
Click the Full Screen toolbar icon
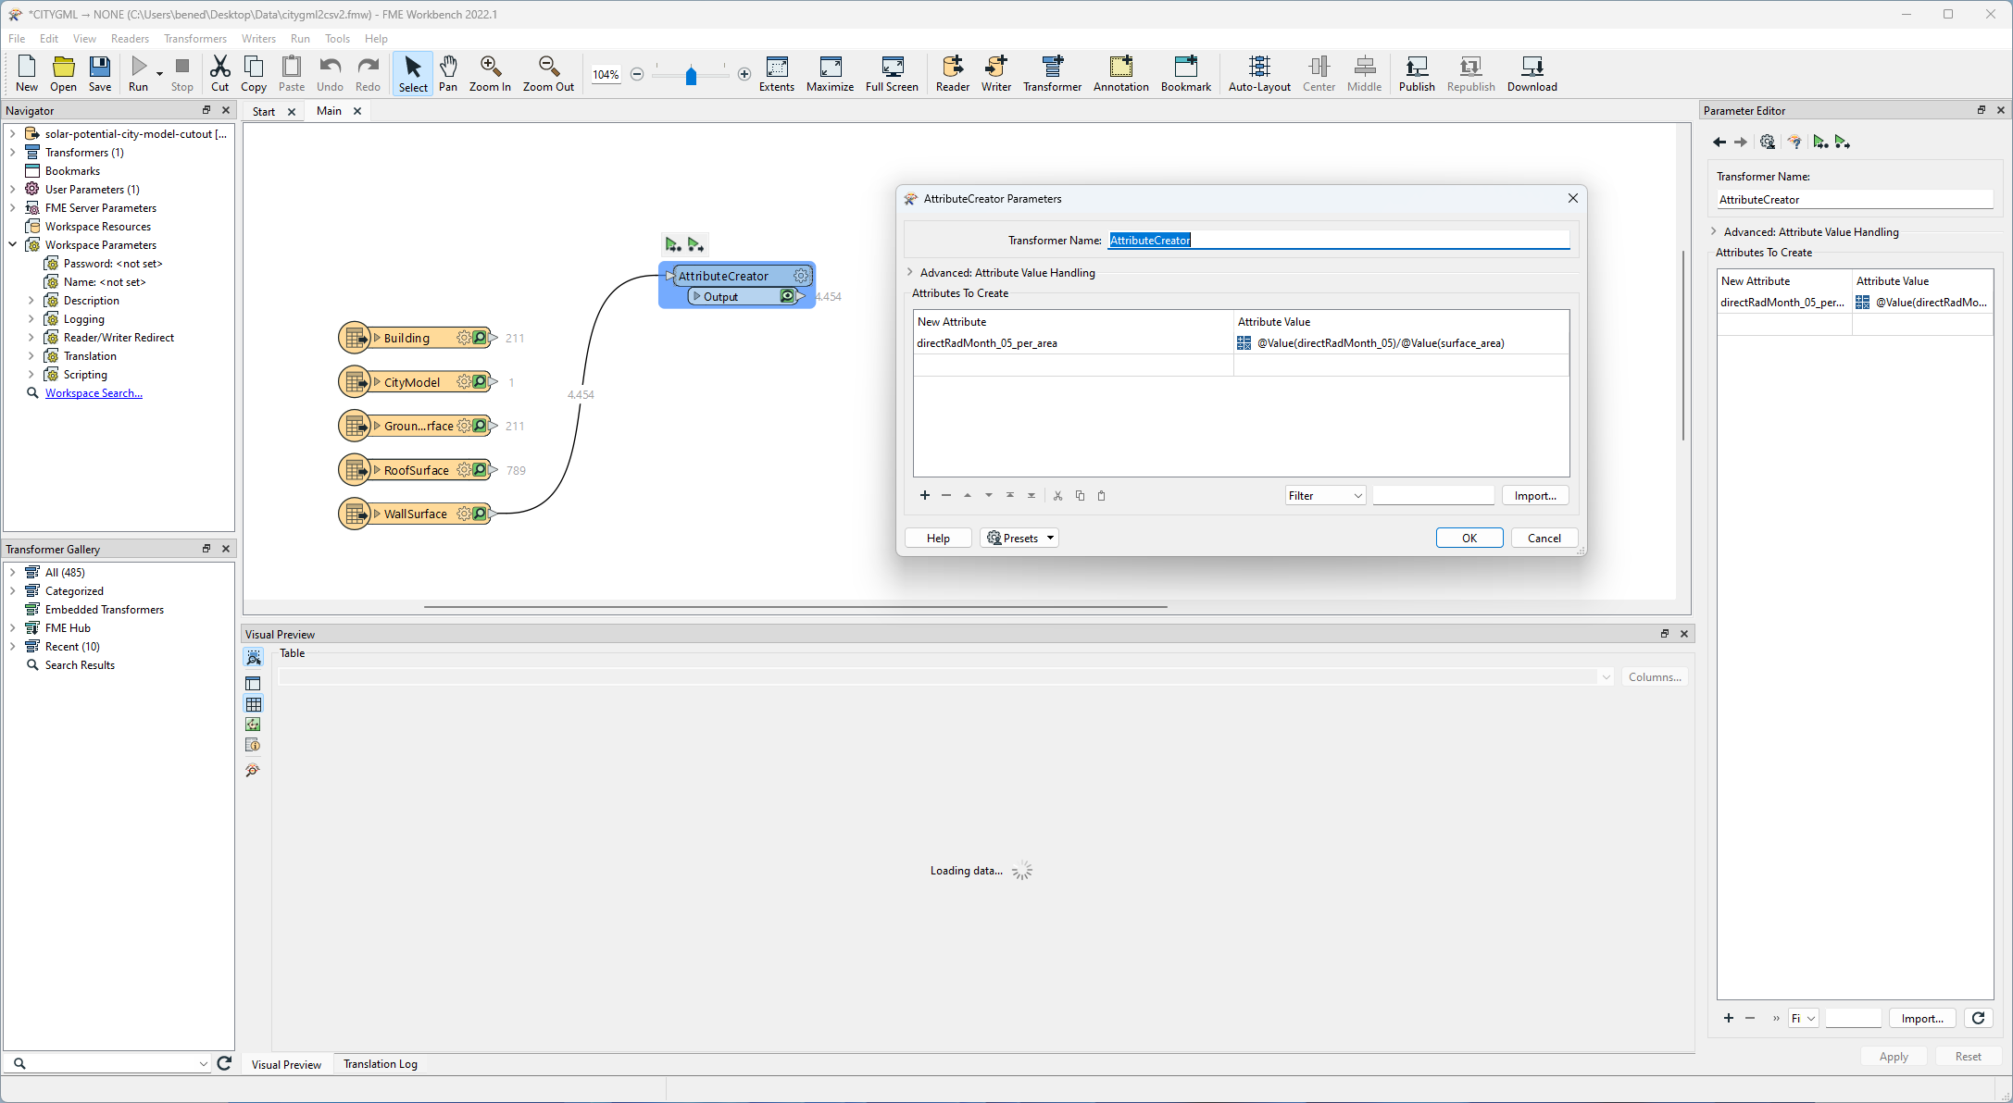[x=892, y=73]
